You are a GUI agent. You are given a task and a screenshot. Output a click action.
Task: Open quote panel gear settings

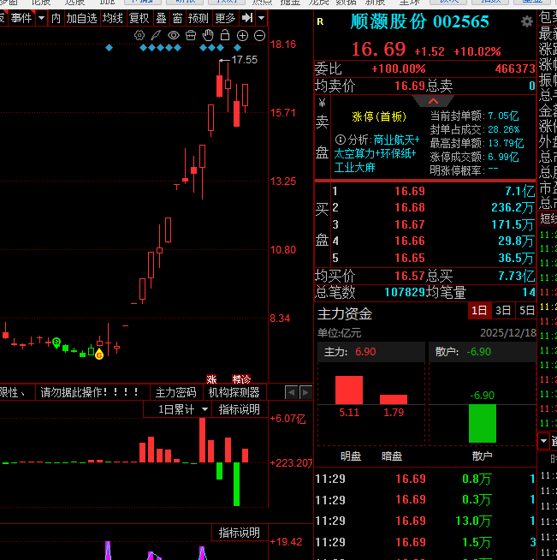[527, 21]
